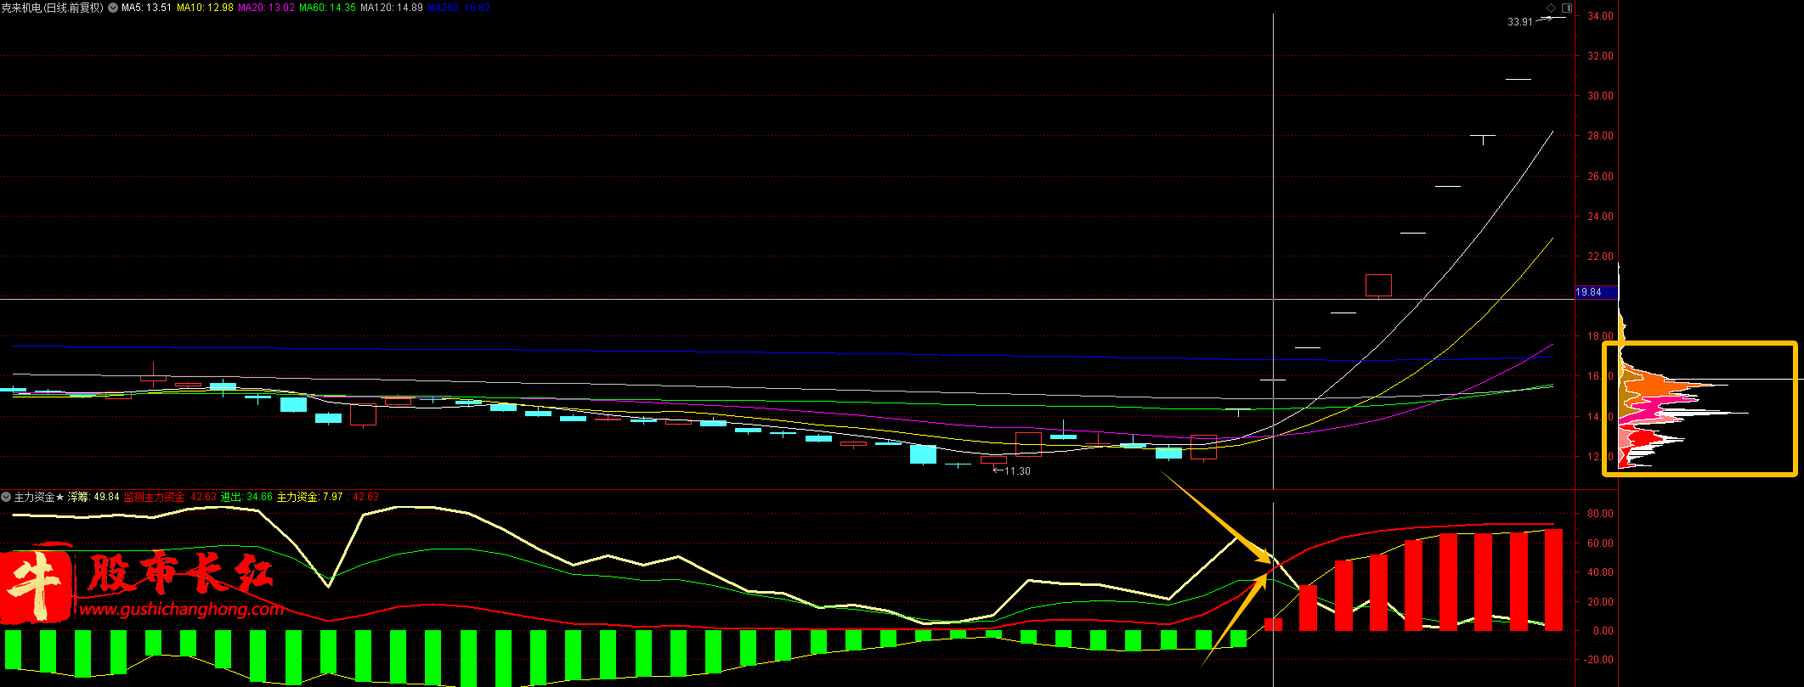Click the yellow 主力资金: 7.97 value label

(x=310, y=497)
